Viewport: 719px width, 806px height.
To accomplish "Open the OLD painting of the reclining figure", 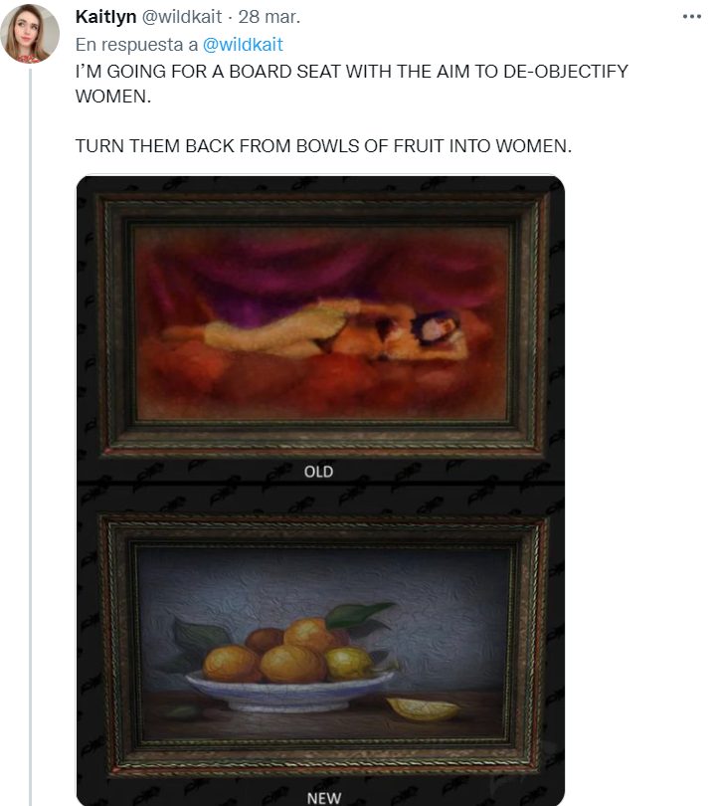I will coord(322,324).
